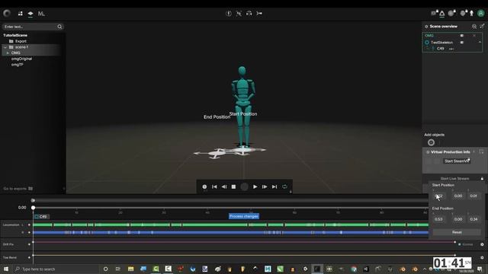Click the triangle warning icon in the top-right toolbar

442,13
